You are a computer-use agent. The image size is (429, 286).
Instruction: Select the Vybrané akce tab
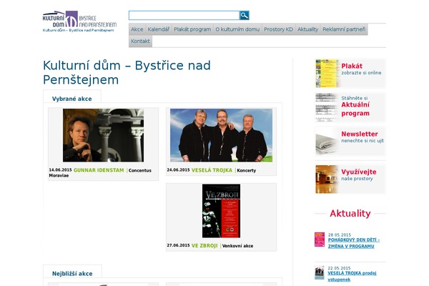[x=72, y=99]
